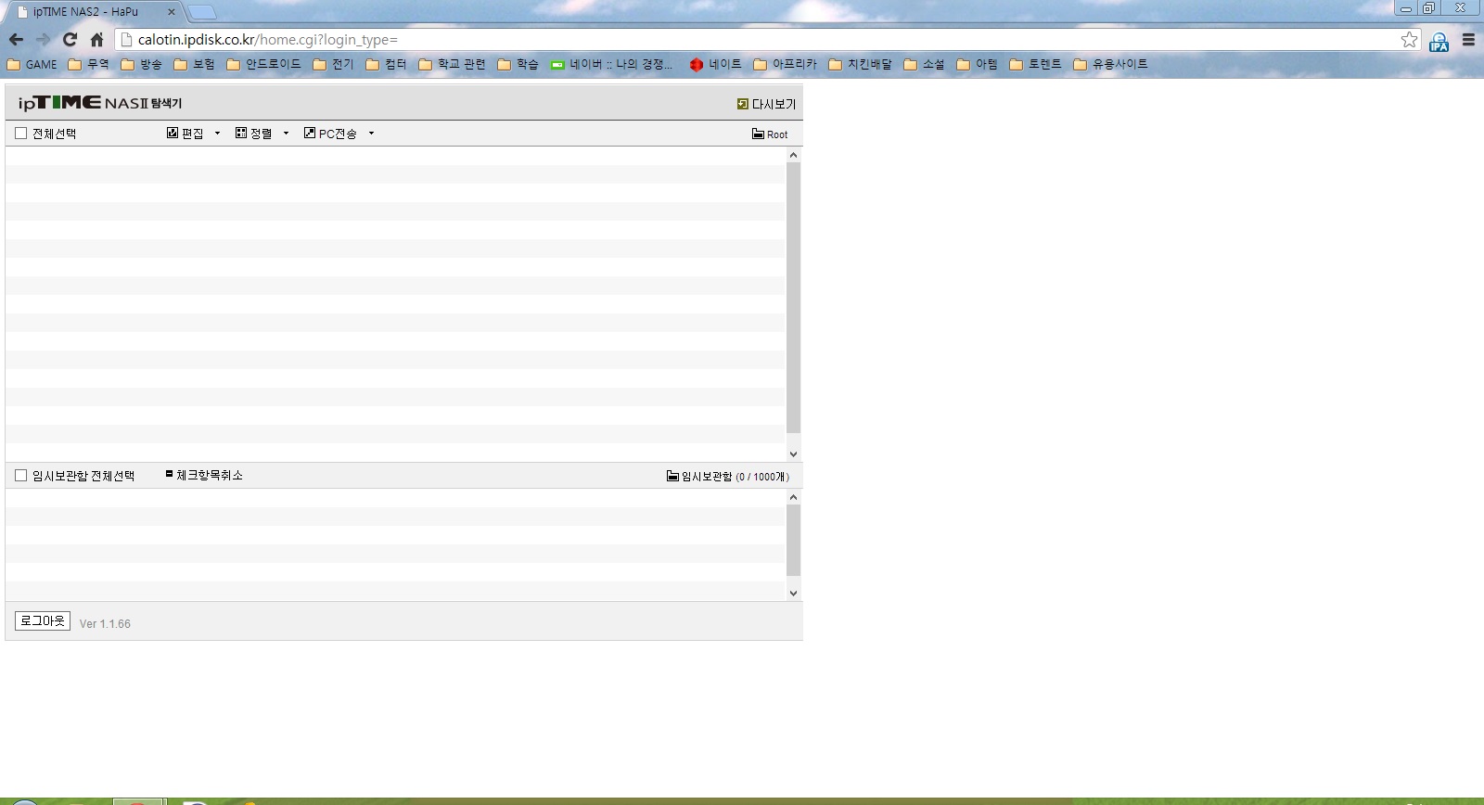This screenshot has height=805, width=1484.
Task: Bookmark this page with star icon
Action: [1409, 40]
